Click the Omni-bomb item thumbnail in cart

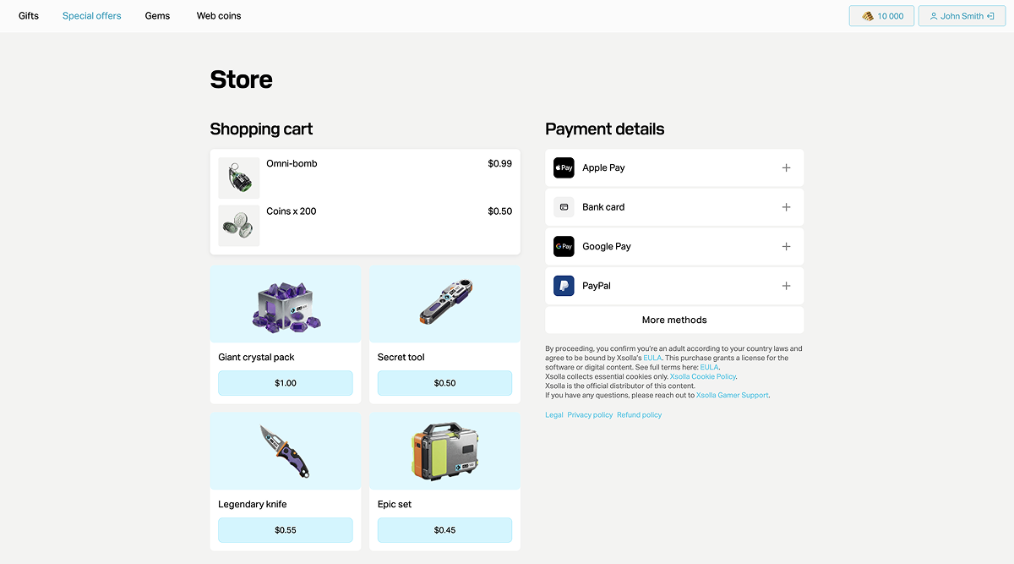tap(239, 178)
